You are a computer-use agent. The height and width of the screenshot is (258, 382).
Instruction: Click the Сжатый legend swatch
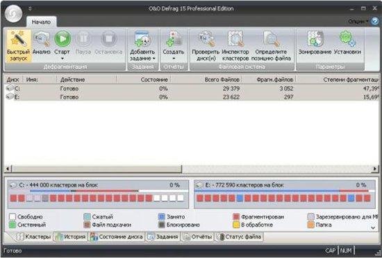(87, 216)
